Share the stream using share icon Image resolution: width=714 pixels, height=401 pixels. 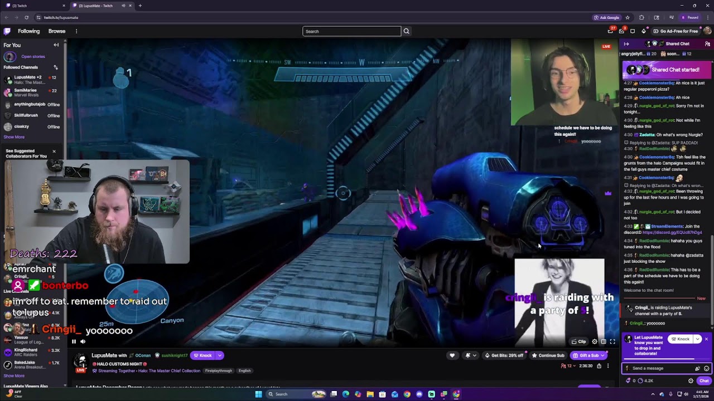click(x=599, y=366)
